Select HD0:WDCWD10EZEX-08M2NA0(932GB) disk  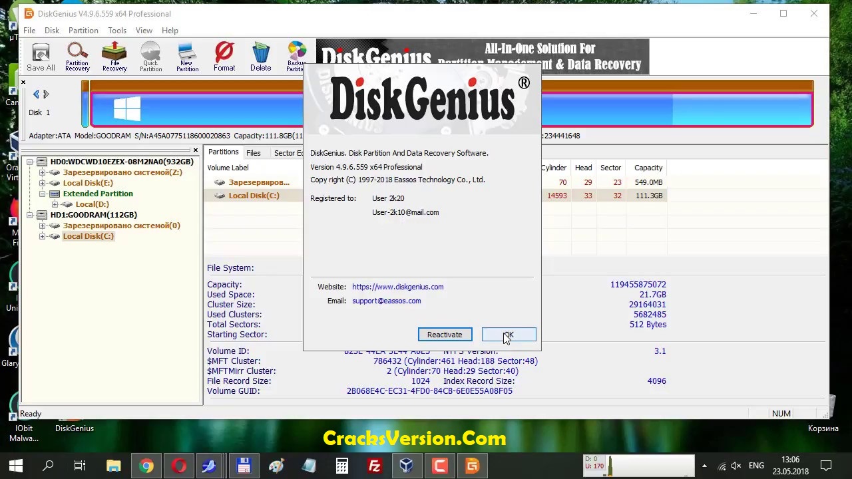[122, 162]
